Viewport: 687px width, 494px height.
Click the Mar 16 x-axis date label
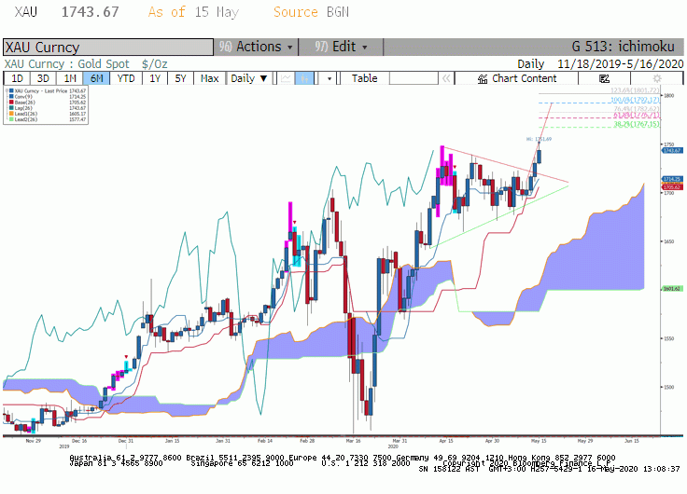click(x=353, y=441)
